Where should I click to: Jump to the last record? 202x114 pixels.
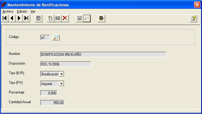click(x=26, y=18)
